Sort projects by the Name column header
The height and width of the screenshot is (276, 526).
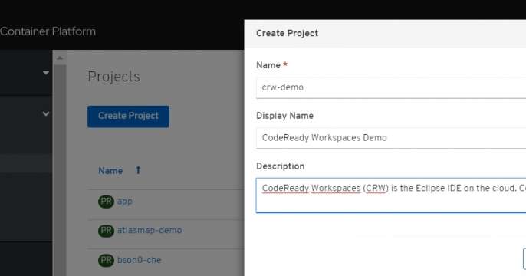click(x=110, y=171)
